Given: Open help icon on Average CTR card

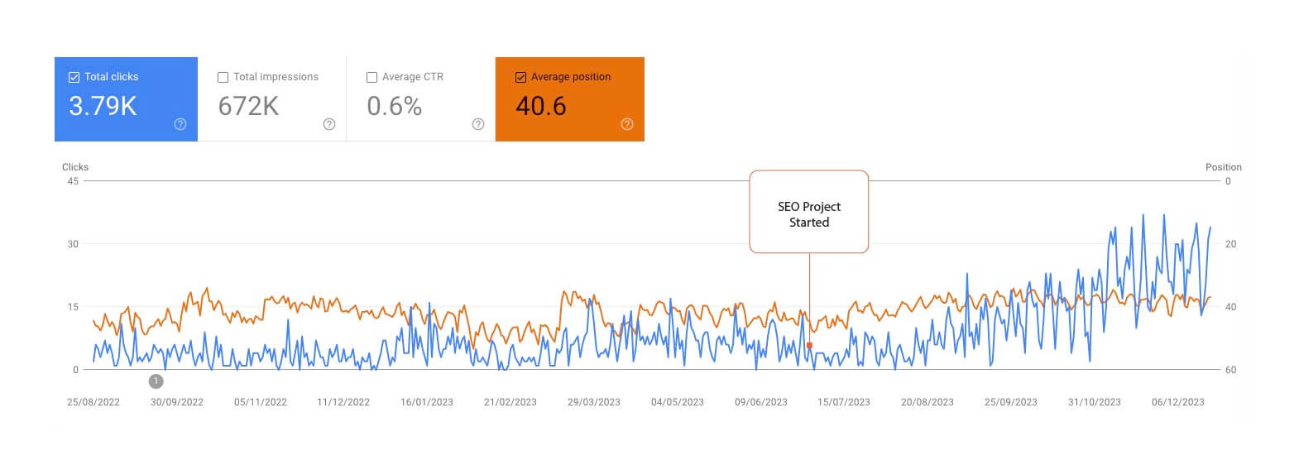Looking at the screenshot, I should point(478,124).
